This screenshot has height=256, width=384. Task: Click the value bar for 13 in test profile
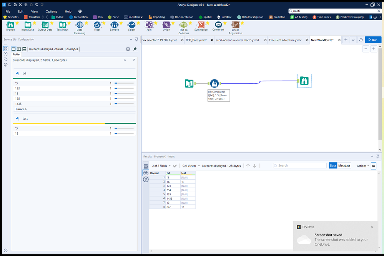[x=124, y=134]
